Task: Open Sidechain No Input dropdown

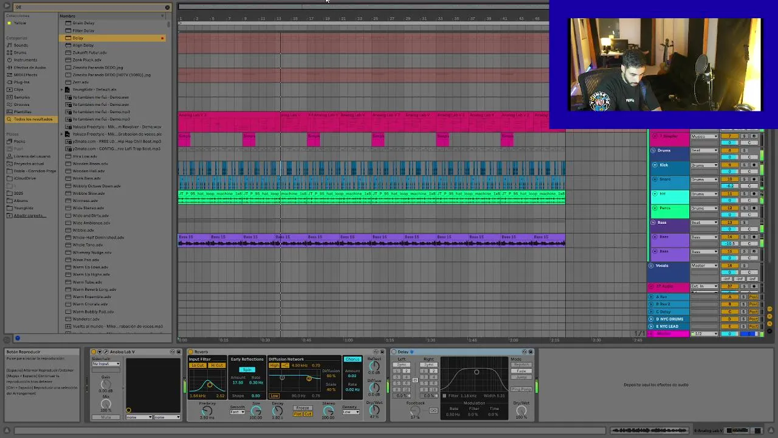Action: [x=106, y=364]
